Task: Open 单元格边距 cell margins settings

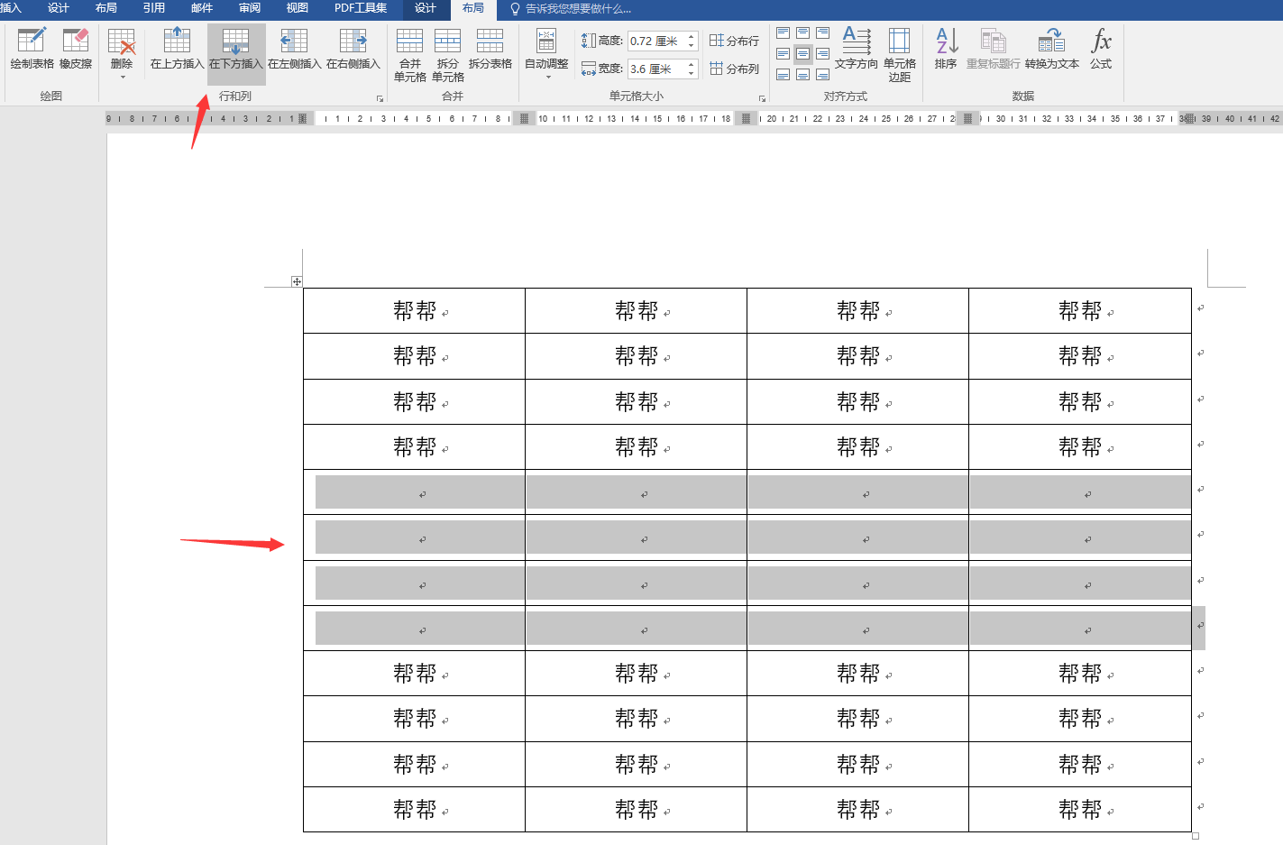Action: pyautogui.click(x=900, y=55)
